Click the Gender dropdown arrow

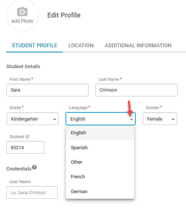tap(173, 119)
